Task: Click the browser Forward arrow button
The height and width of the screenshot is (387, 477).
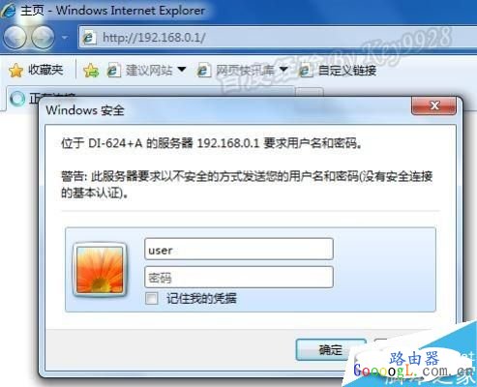Action: point(43,38)
